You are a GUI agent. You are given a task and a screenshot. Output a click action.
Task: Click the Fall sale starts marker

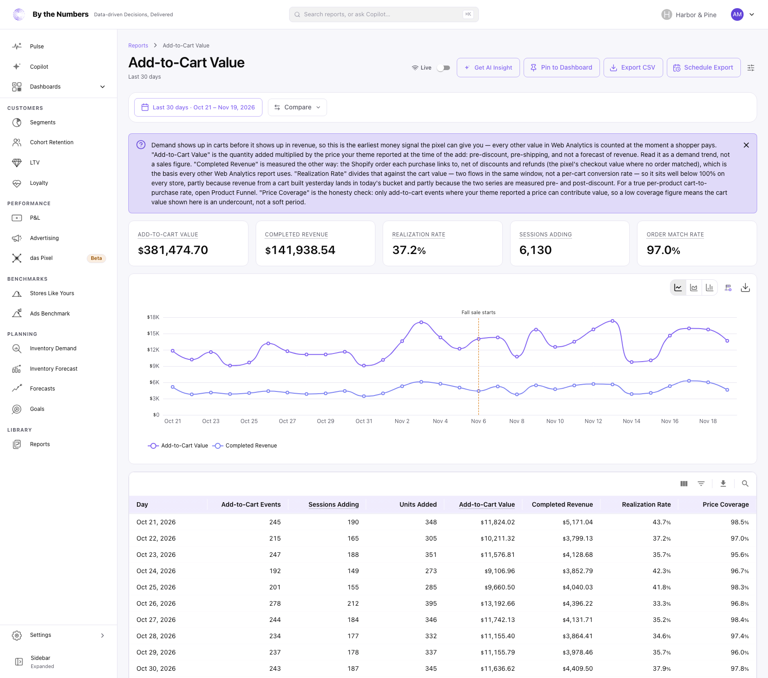pos(478,312)
